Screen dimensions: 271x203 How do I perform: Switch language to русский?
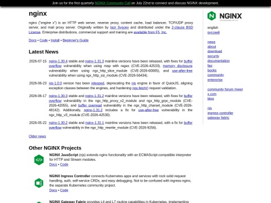(213, 33)
